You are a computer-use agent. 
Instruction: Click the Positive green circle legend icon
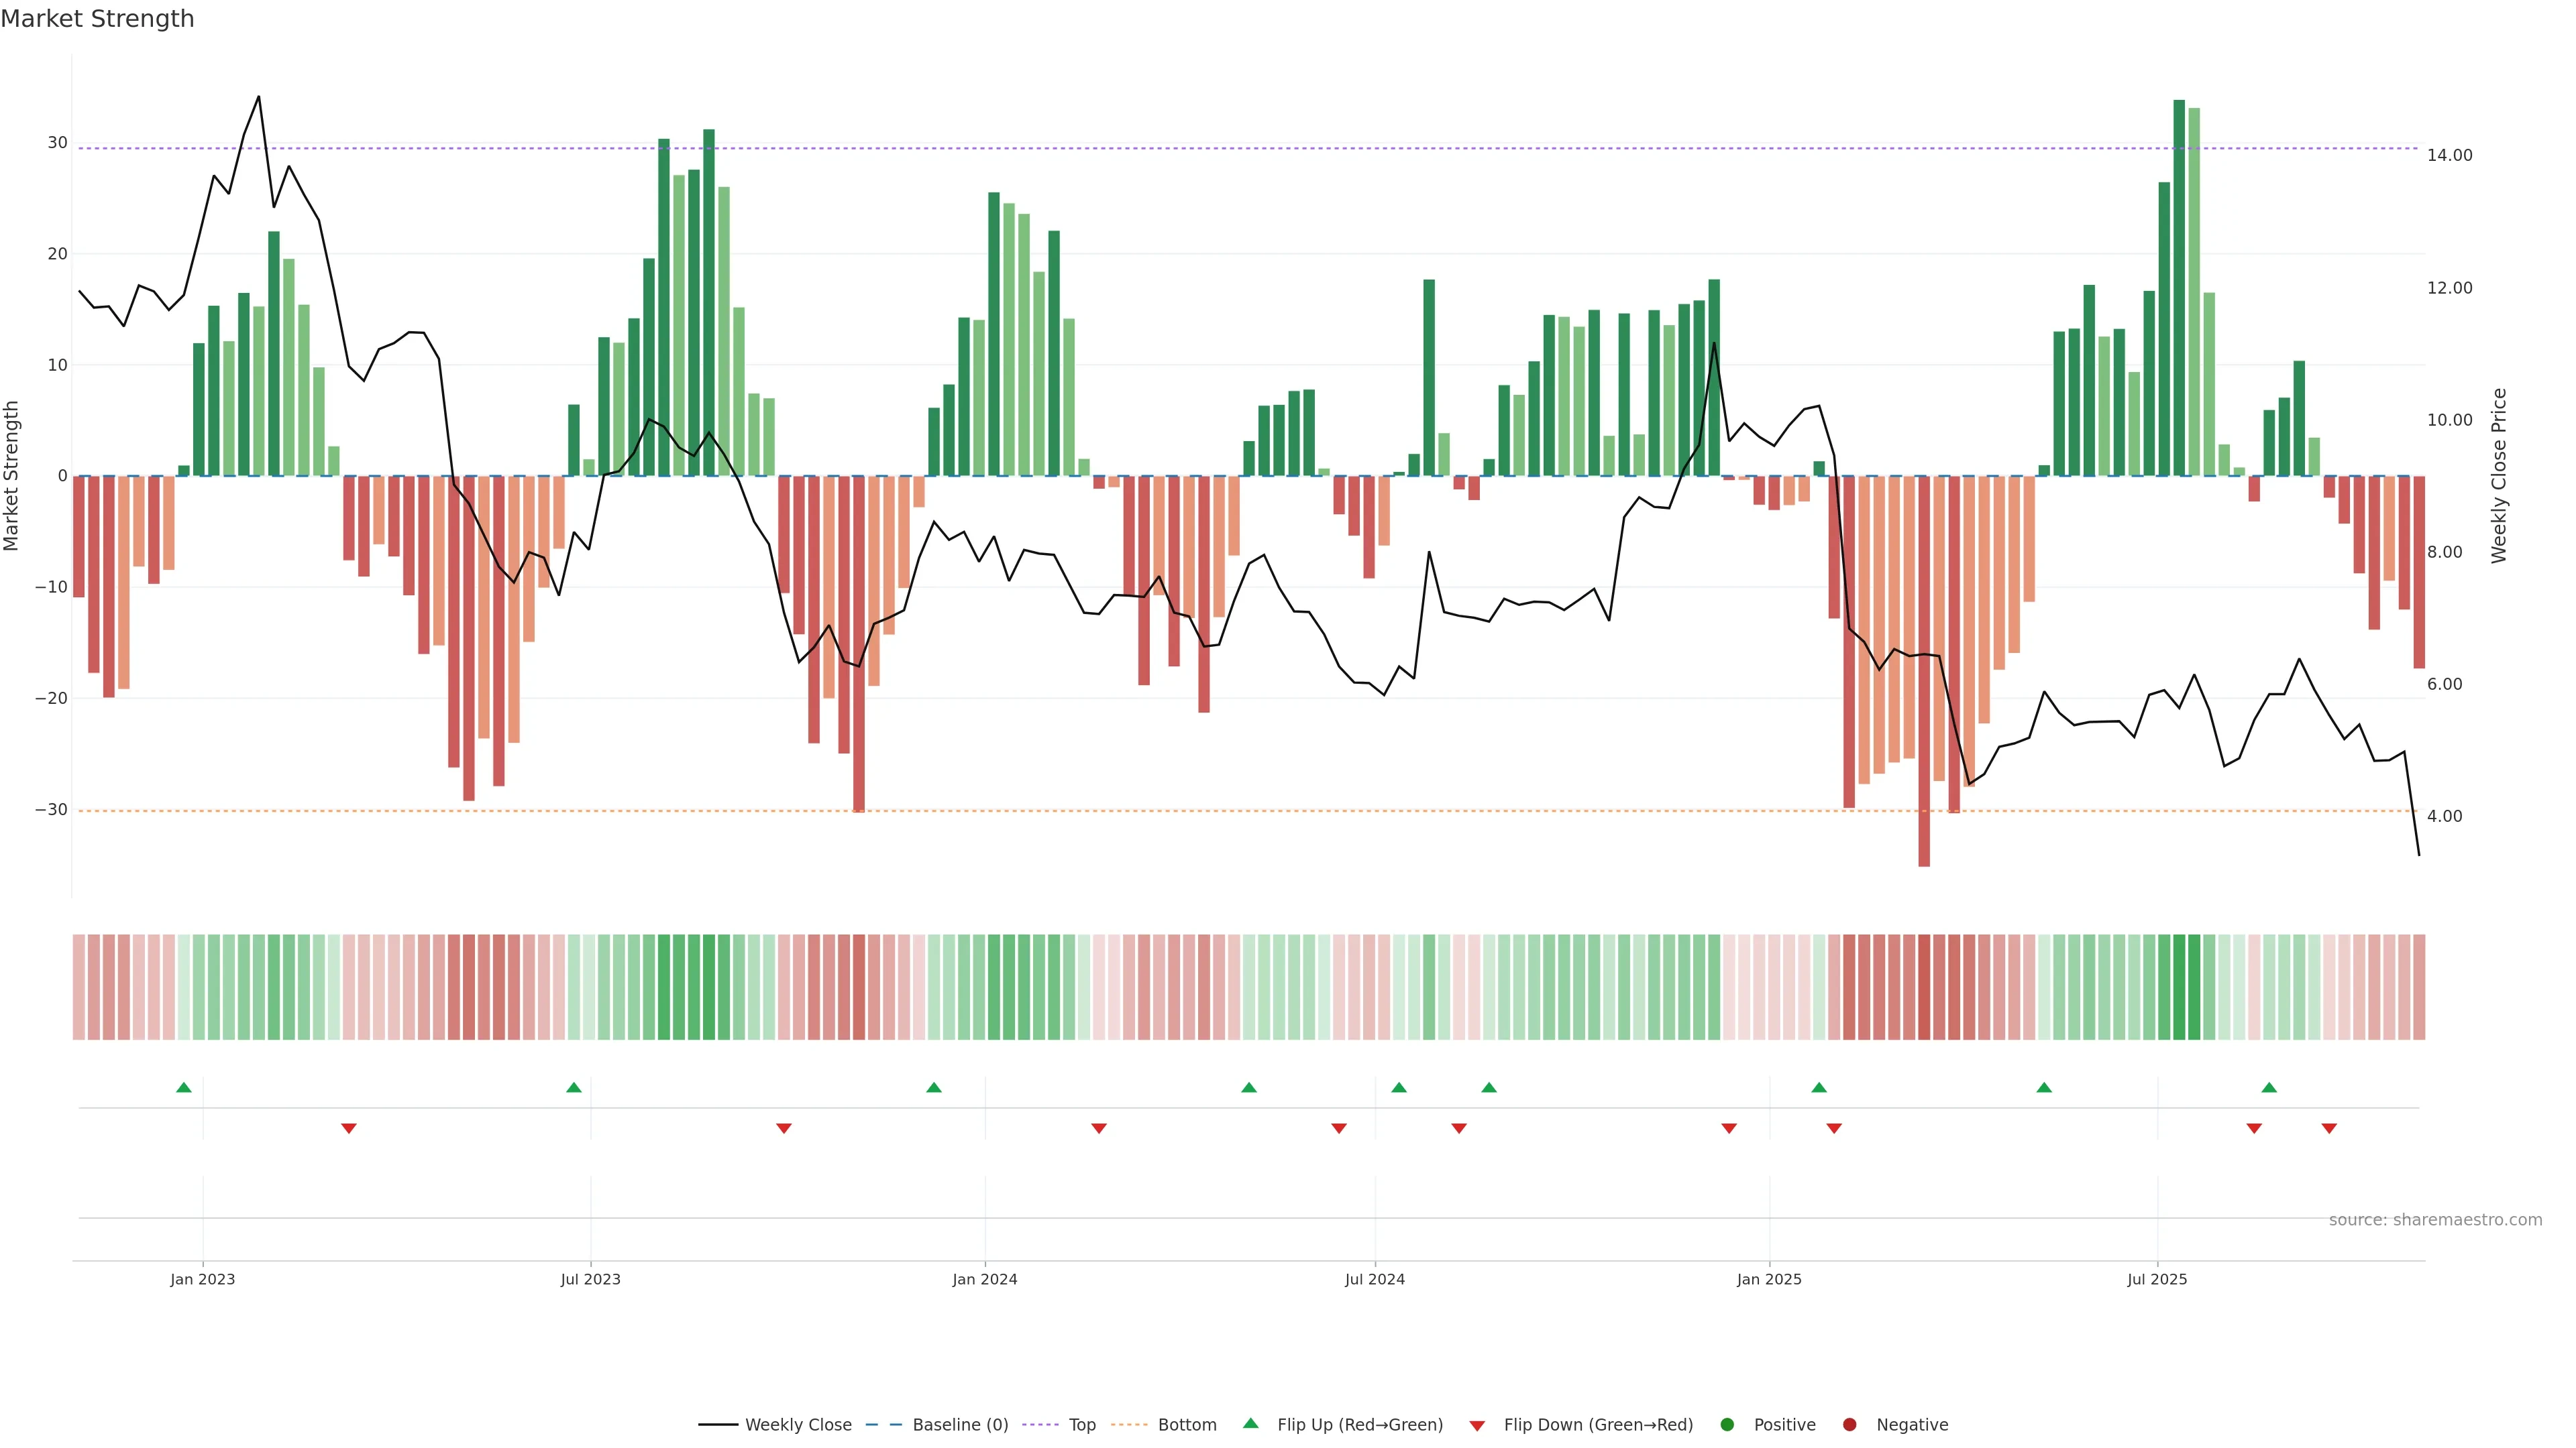click(x=1727, y=1425)
